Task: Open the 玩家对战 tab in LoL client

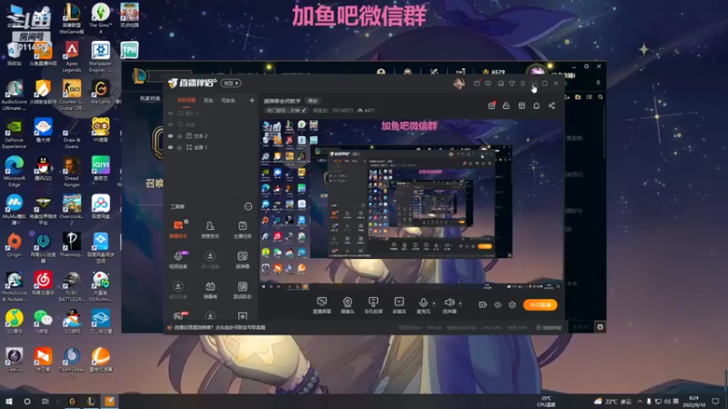Action: click(x=150, y=98)
